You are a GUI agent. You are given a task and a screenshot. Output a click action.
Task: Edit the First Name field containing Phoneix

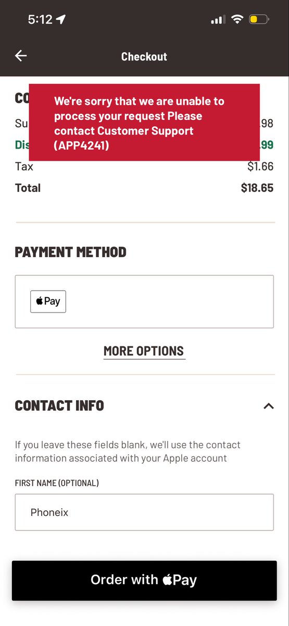[144, 512]
